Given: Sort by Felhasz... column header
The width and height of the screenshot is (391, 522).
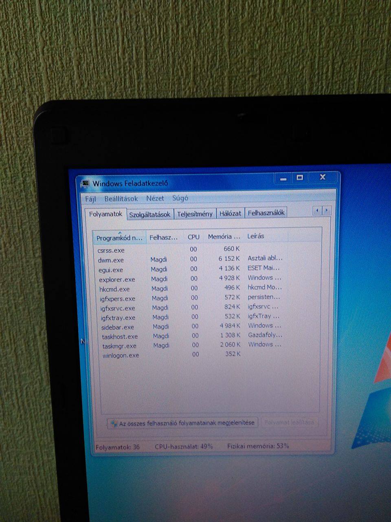Looking at the screenshot, I should [163, 237].
